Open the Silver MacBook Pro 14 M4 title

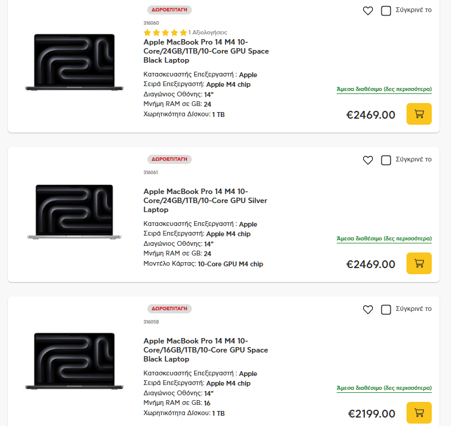coord(205,201)
